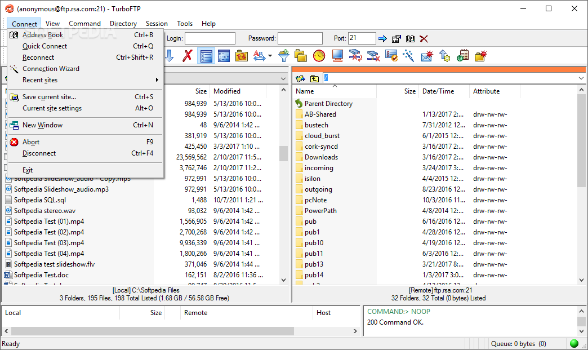This screenshot has height=350, width=588.
Task: Click the disconnect server icon with red X
Action: 373,56
